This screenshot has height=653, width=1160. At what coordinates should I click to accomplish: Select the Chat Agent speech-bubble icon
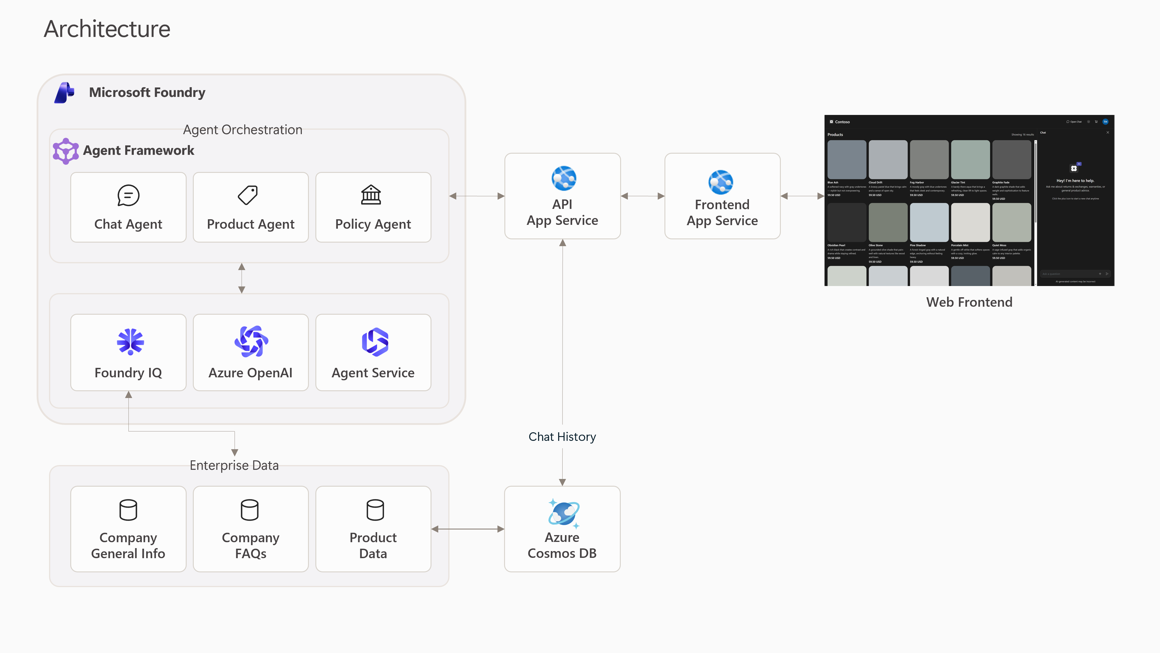coord(128,195)
